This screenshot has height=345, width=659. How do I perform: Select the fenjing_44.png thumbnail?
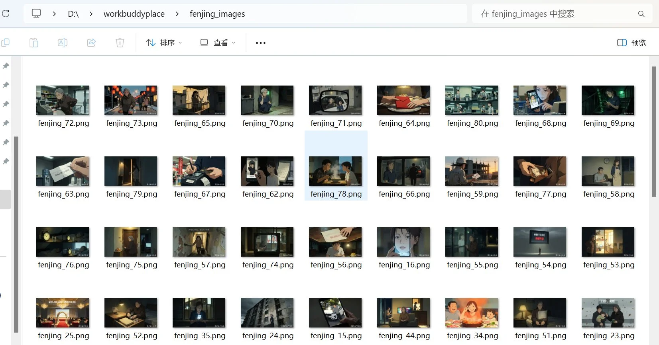(x=404, y=313)
